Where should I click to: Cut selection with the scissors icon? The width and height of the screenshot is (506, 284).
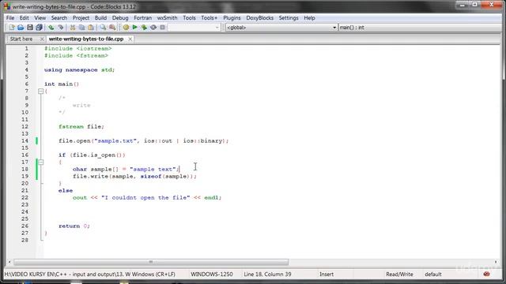coord(73,28)
